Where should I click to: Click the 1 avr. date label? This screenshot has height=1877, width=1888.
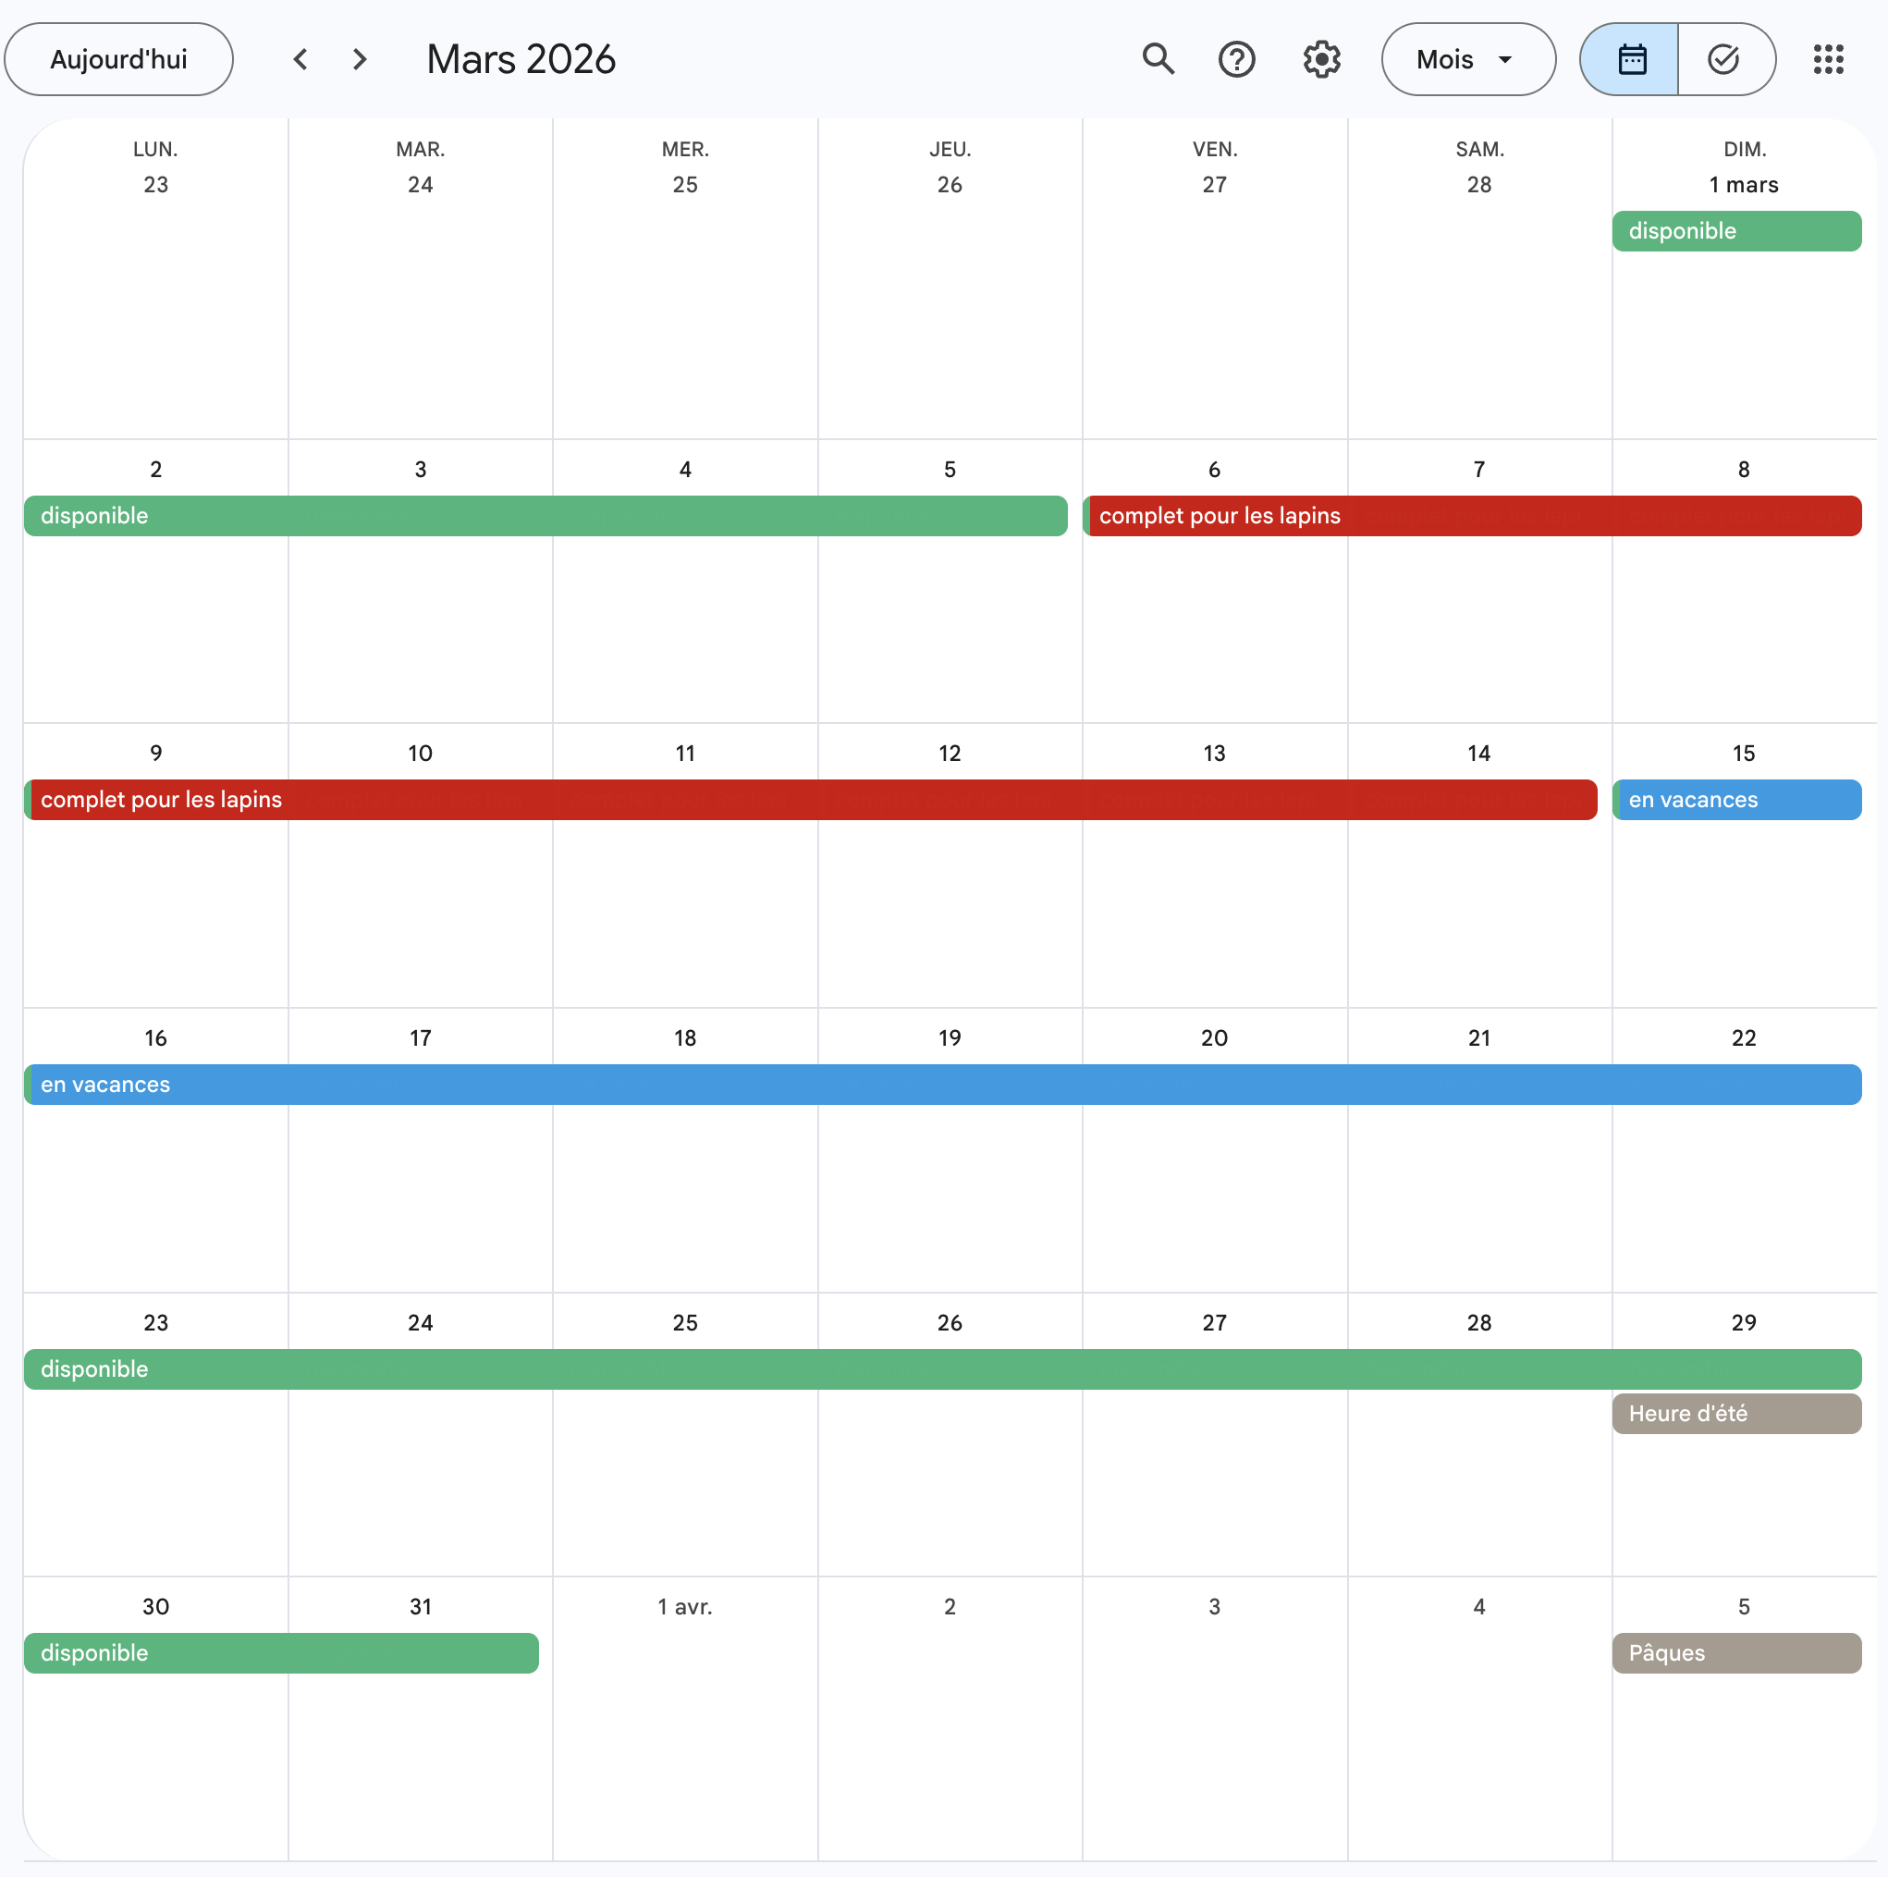(x=684, y=1607)
